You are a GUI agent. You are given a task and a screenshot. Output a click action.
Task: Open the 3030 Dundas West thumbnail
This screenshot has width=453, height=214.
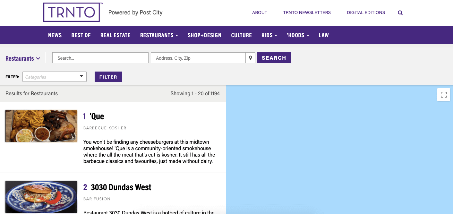41,197
